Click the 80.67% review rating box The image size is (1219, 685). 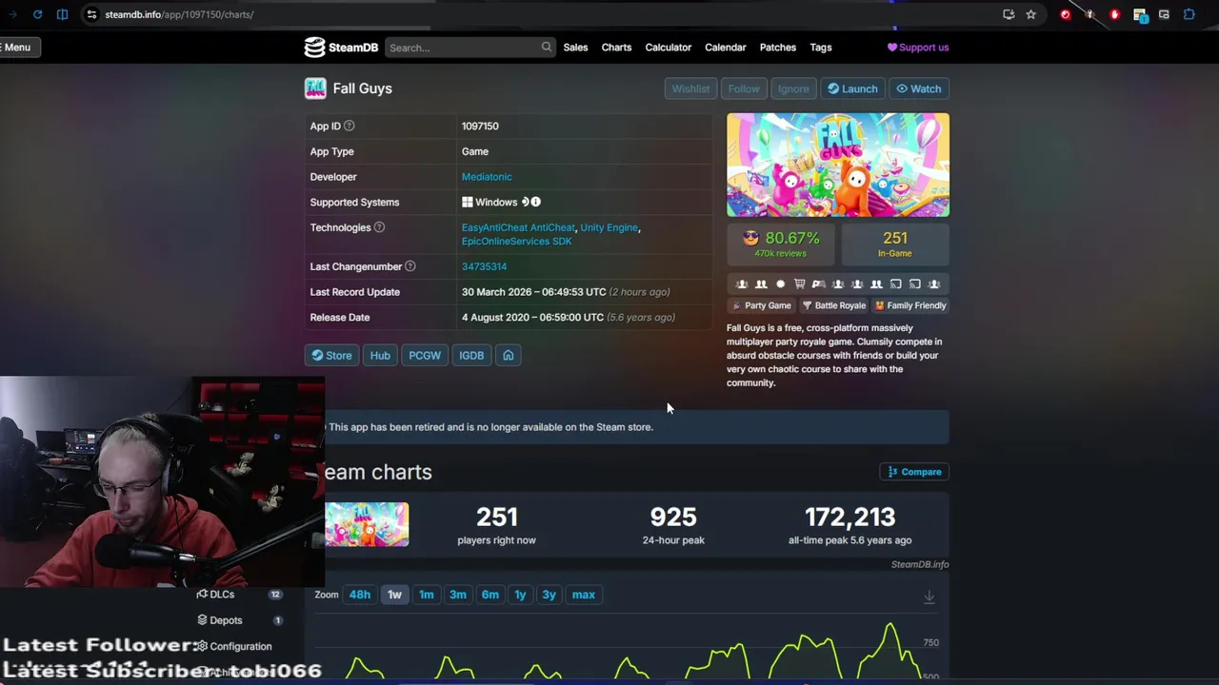coord(781,245)
